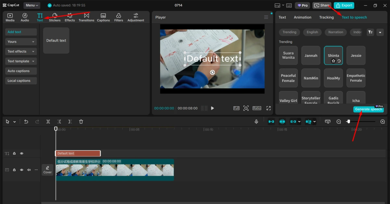Open the Menu dropdown
This screenshot has height=204, width=390.
[x=32, y=5]
